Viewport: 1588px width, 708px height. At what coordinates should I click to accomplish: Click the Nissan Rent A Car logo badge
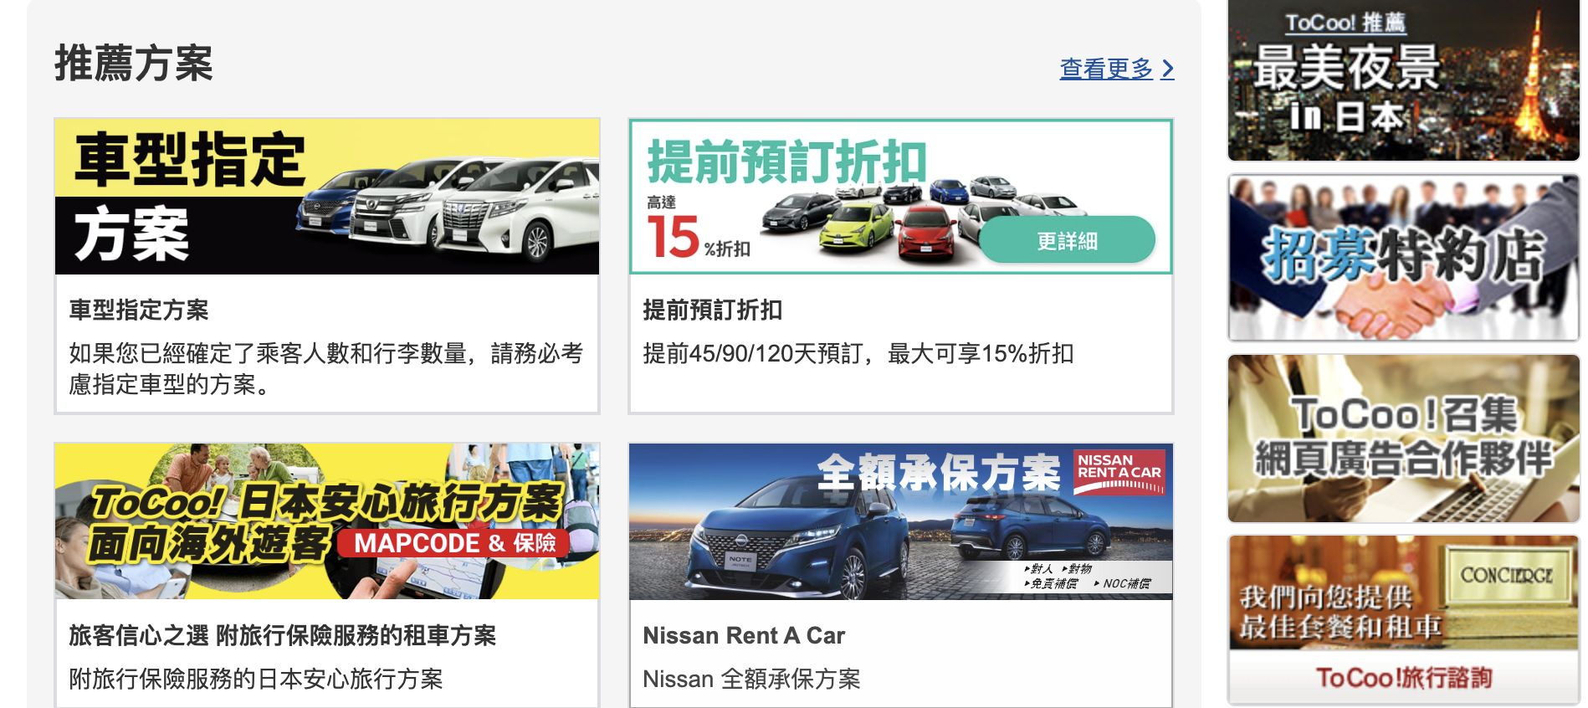pyautogui.click(x=1119, y=473)
